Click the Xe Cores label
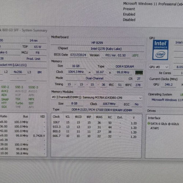Image resolution: width=183 pixels, height=183 pixels. pyautogui.click(x=165, y=73)
